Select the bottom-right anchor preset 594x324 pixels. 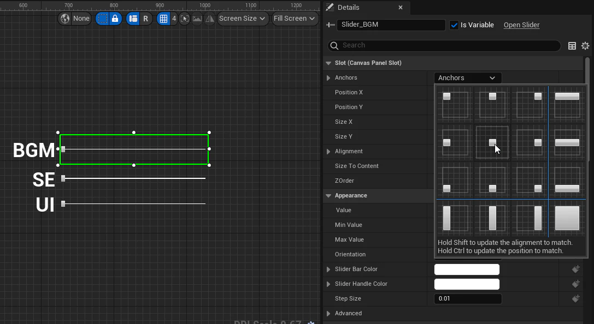[529, 180]
